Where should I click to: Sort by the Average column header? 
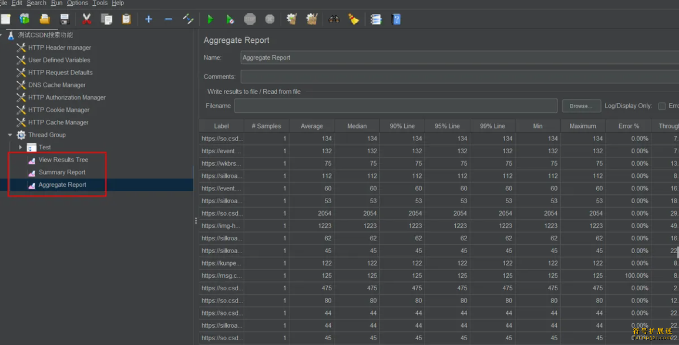(x=311, y=126)
